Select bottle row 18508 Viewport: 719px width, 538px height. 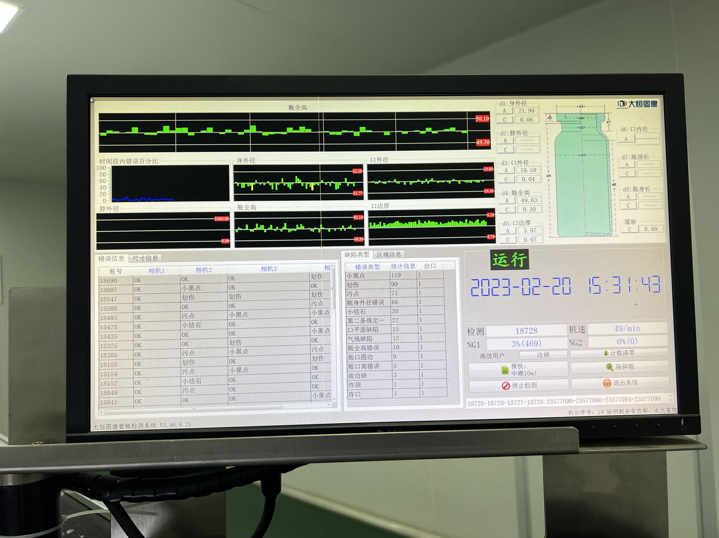click(215, 307)
